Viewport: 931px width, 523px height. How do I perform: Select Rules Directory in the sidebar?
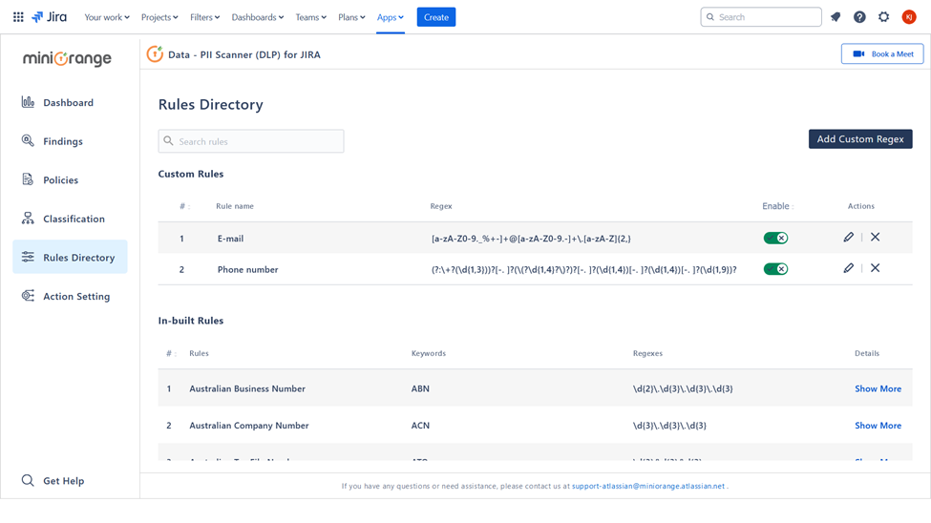click(70, 257)
